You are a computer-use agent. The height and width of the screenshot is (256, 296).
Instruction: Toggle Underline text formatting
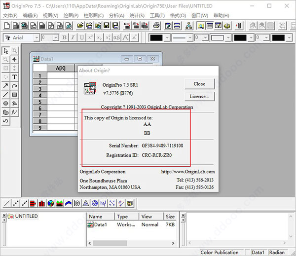[82, 37]
